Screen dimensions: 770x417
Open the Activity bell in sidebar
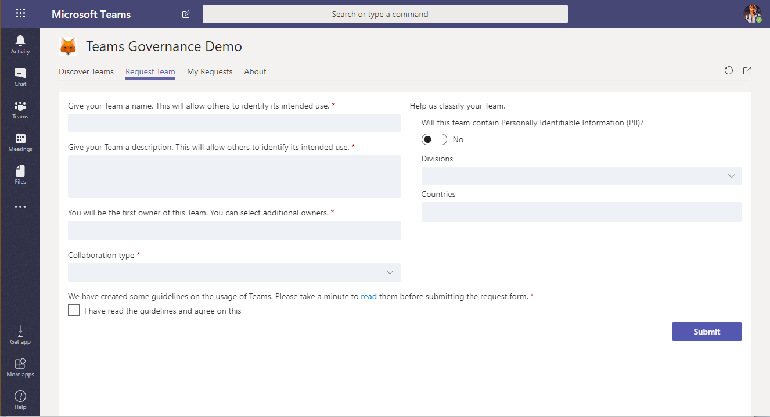pos(20,45)
